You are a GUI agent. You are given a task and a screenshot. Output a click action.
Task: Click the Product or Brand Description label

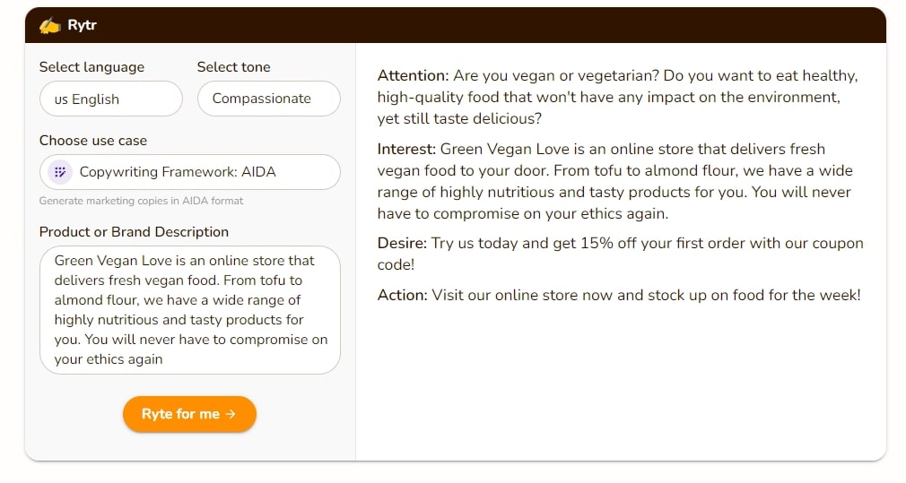(x=134, y=232)
